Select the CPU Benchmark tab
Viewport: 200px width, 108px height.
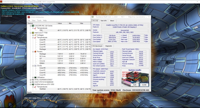(97, 46)
